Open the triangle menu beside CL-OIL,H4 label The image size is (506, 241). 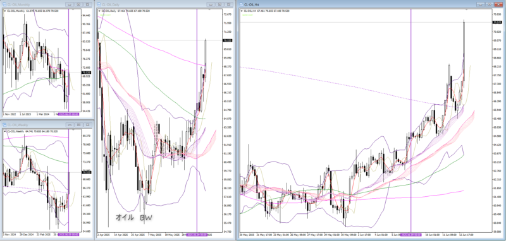[242, 11]
